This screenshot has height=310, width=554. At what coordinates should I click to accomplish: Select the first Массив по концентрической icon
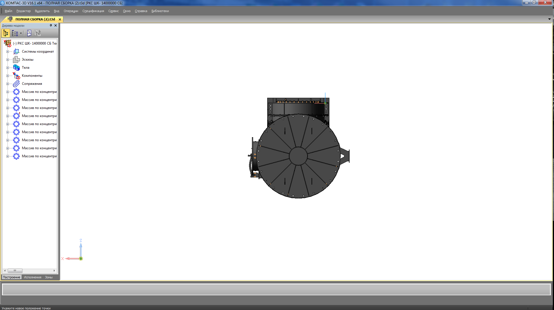tap(16, 92)
